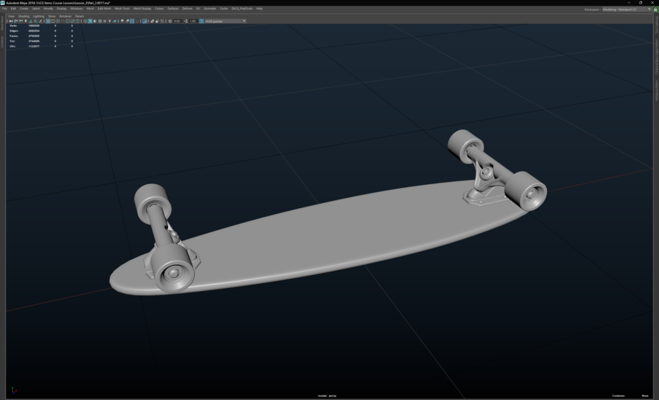The height and width of the screenshot is (400, 659).
Task: Select the front-left skateboard wheel
Action: [x=173, y=269]
